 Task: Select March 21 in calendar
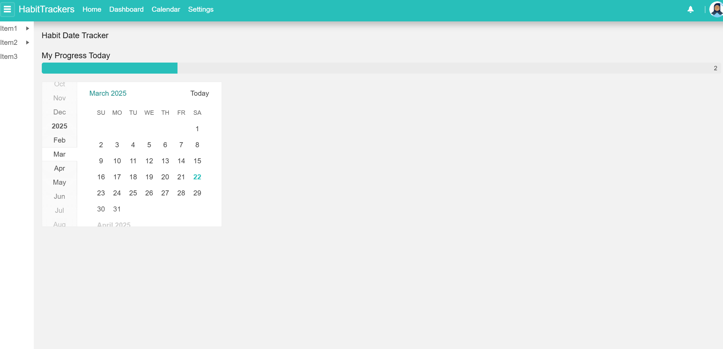pos(181,177)
